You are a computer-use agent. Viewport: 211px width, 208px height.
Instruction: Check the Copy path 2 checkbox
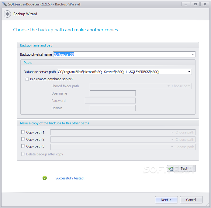click(23, 139)
